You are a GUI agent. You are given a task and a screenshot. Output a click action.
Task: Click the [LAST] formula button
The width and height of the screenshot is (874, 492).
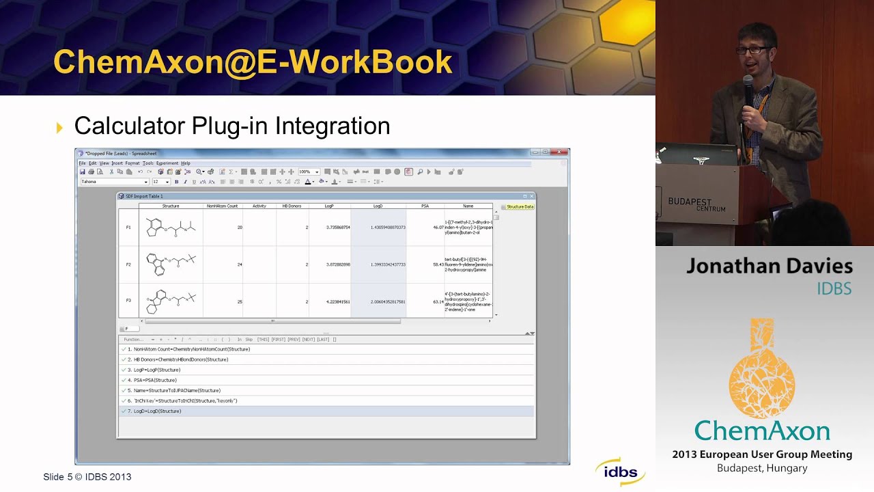click(x=324, y=340)
